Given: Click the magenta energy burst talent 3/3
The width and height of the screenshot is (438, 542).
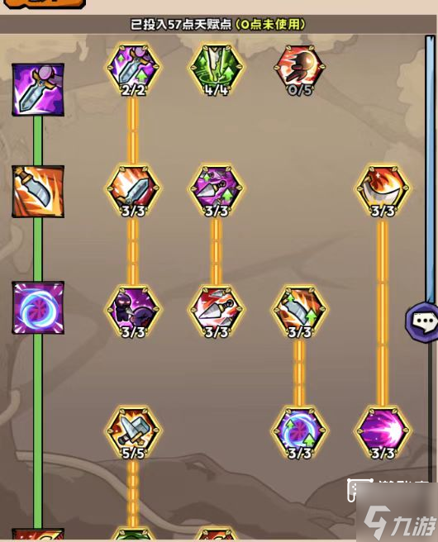Looking at the screenshot, I should point(383,433).
